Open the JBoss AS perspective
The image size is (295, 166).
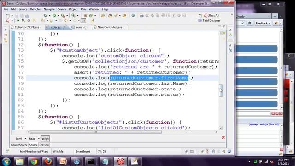[x=212, y=15]
